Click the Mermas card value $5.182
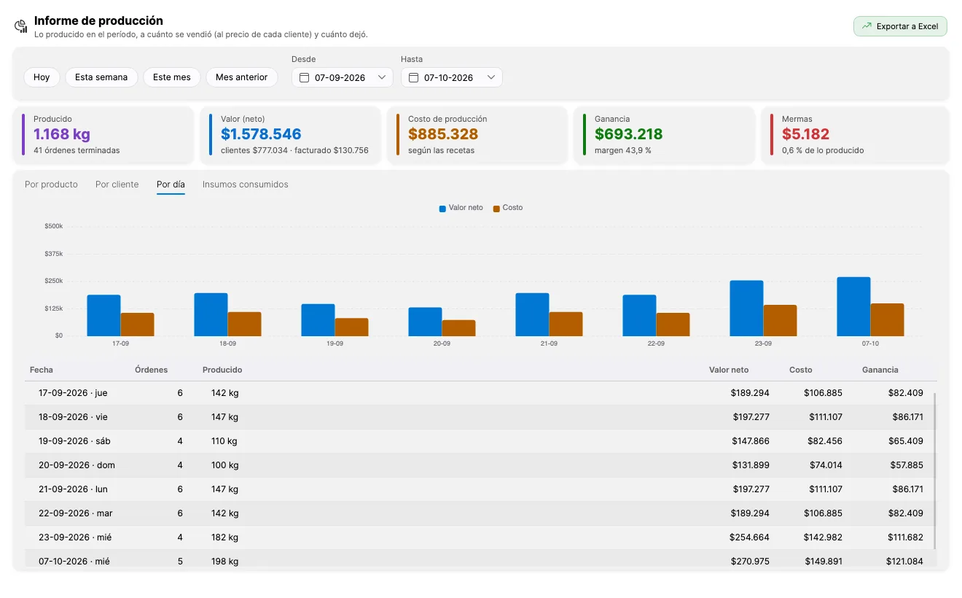This screenshot has width=962, height=598. [x=805, y=134]
